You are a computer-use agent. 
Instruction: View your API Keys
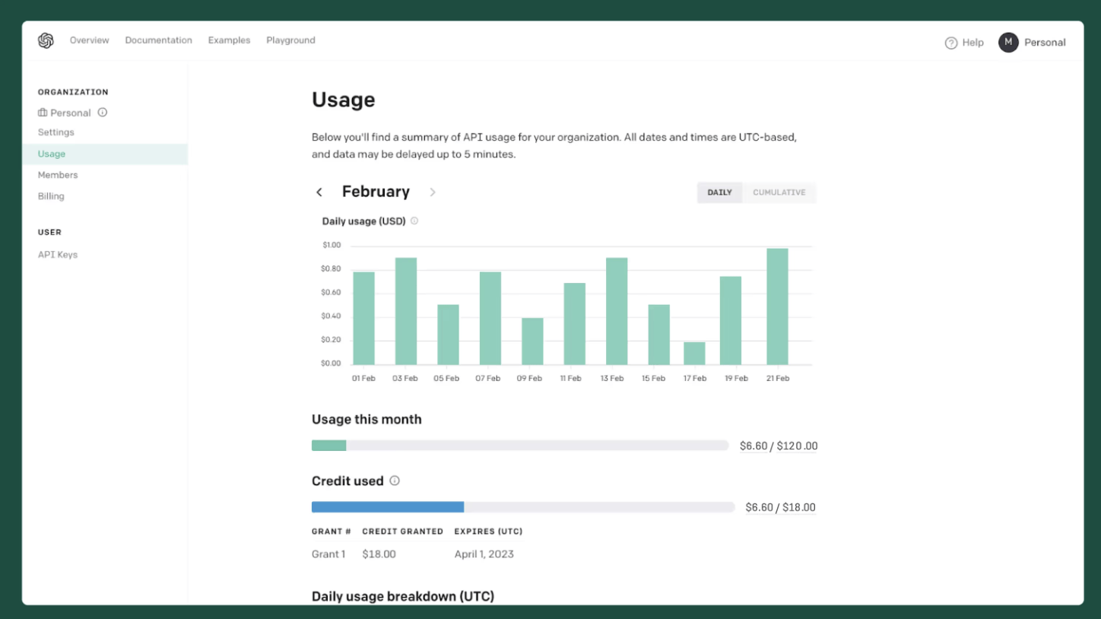[57, 254]
